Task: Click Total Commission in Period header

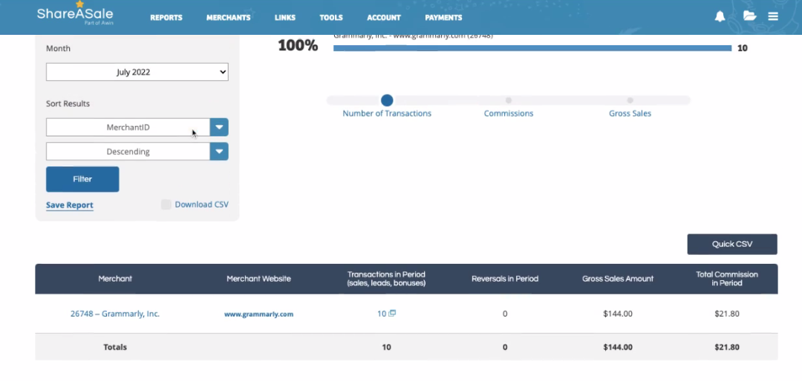Action: coord(727,279)
